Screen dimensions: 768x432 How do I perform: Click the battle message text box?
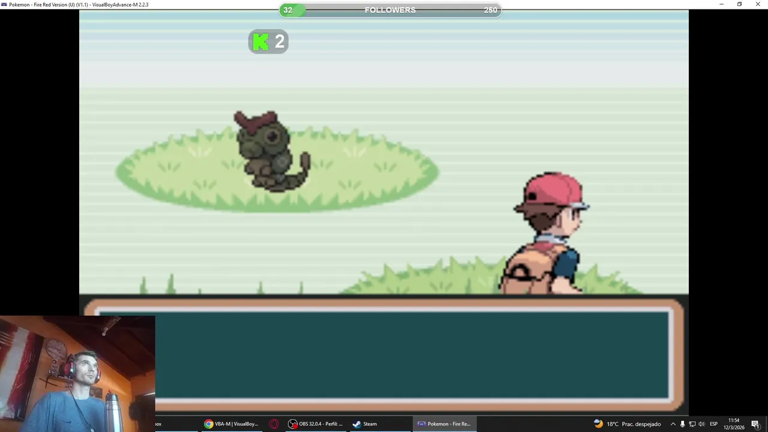(384, 355)
